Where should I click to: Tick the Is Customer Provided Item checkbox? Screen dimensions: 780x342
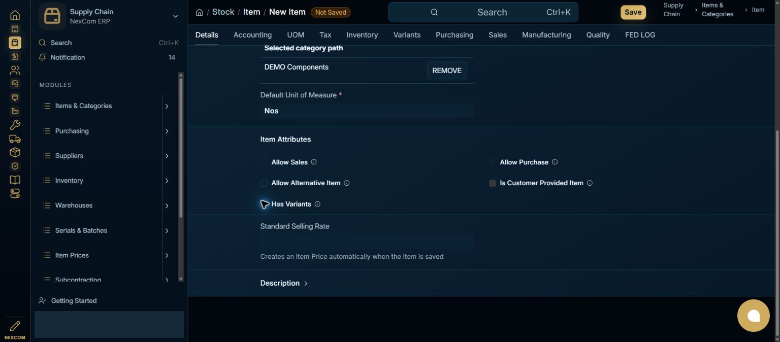point(493,183)
